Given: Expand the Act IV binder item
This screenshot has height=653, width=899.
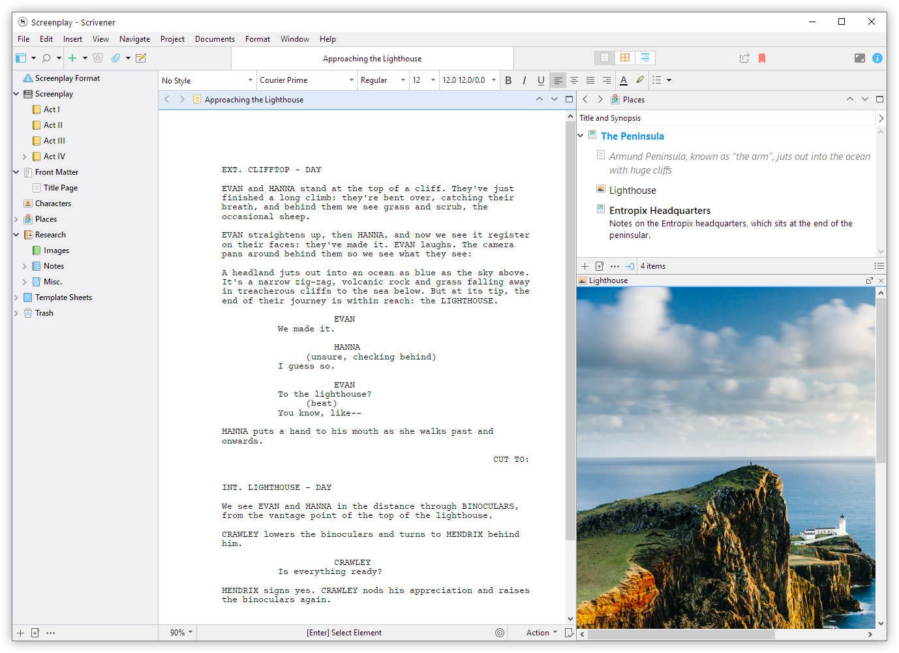Looking at the screenshot, I should coord(26,157).
